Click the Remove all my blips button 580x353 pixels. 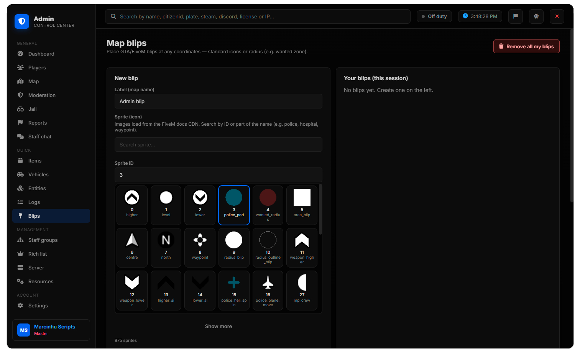pyautogui.click(x=526, y=46)
